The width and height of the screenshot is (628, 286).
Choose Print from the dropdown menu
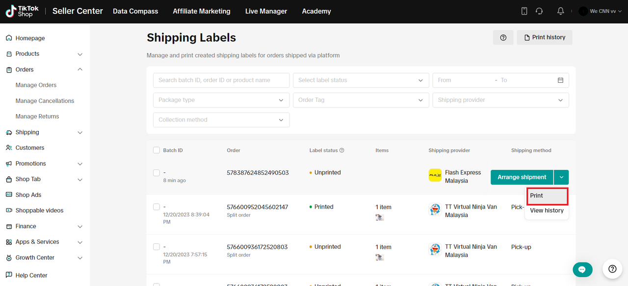546,196
